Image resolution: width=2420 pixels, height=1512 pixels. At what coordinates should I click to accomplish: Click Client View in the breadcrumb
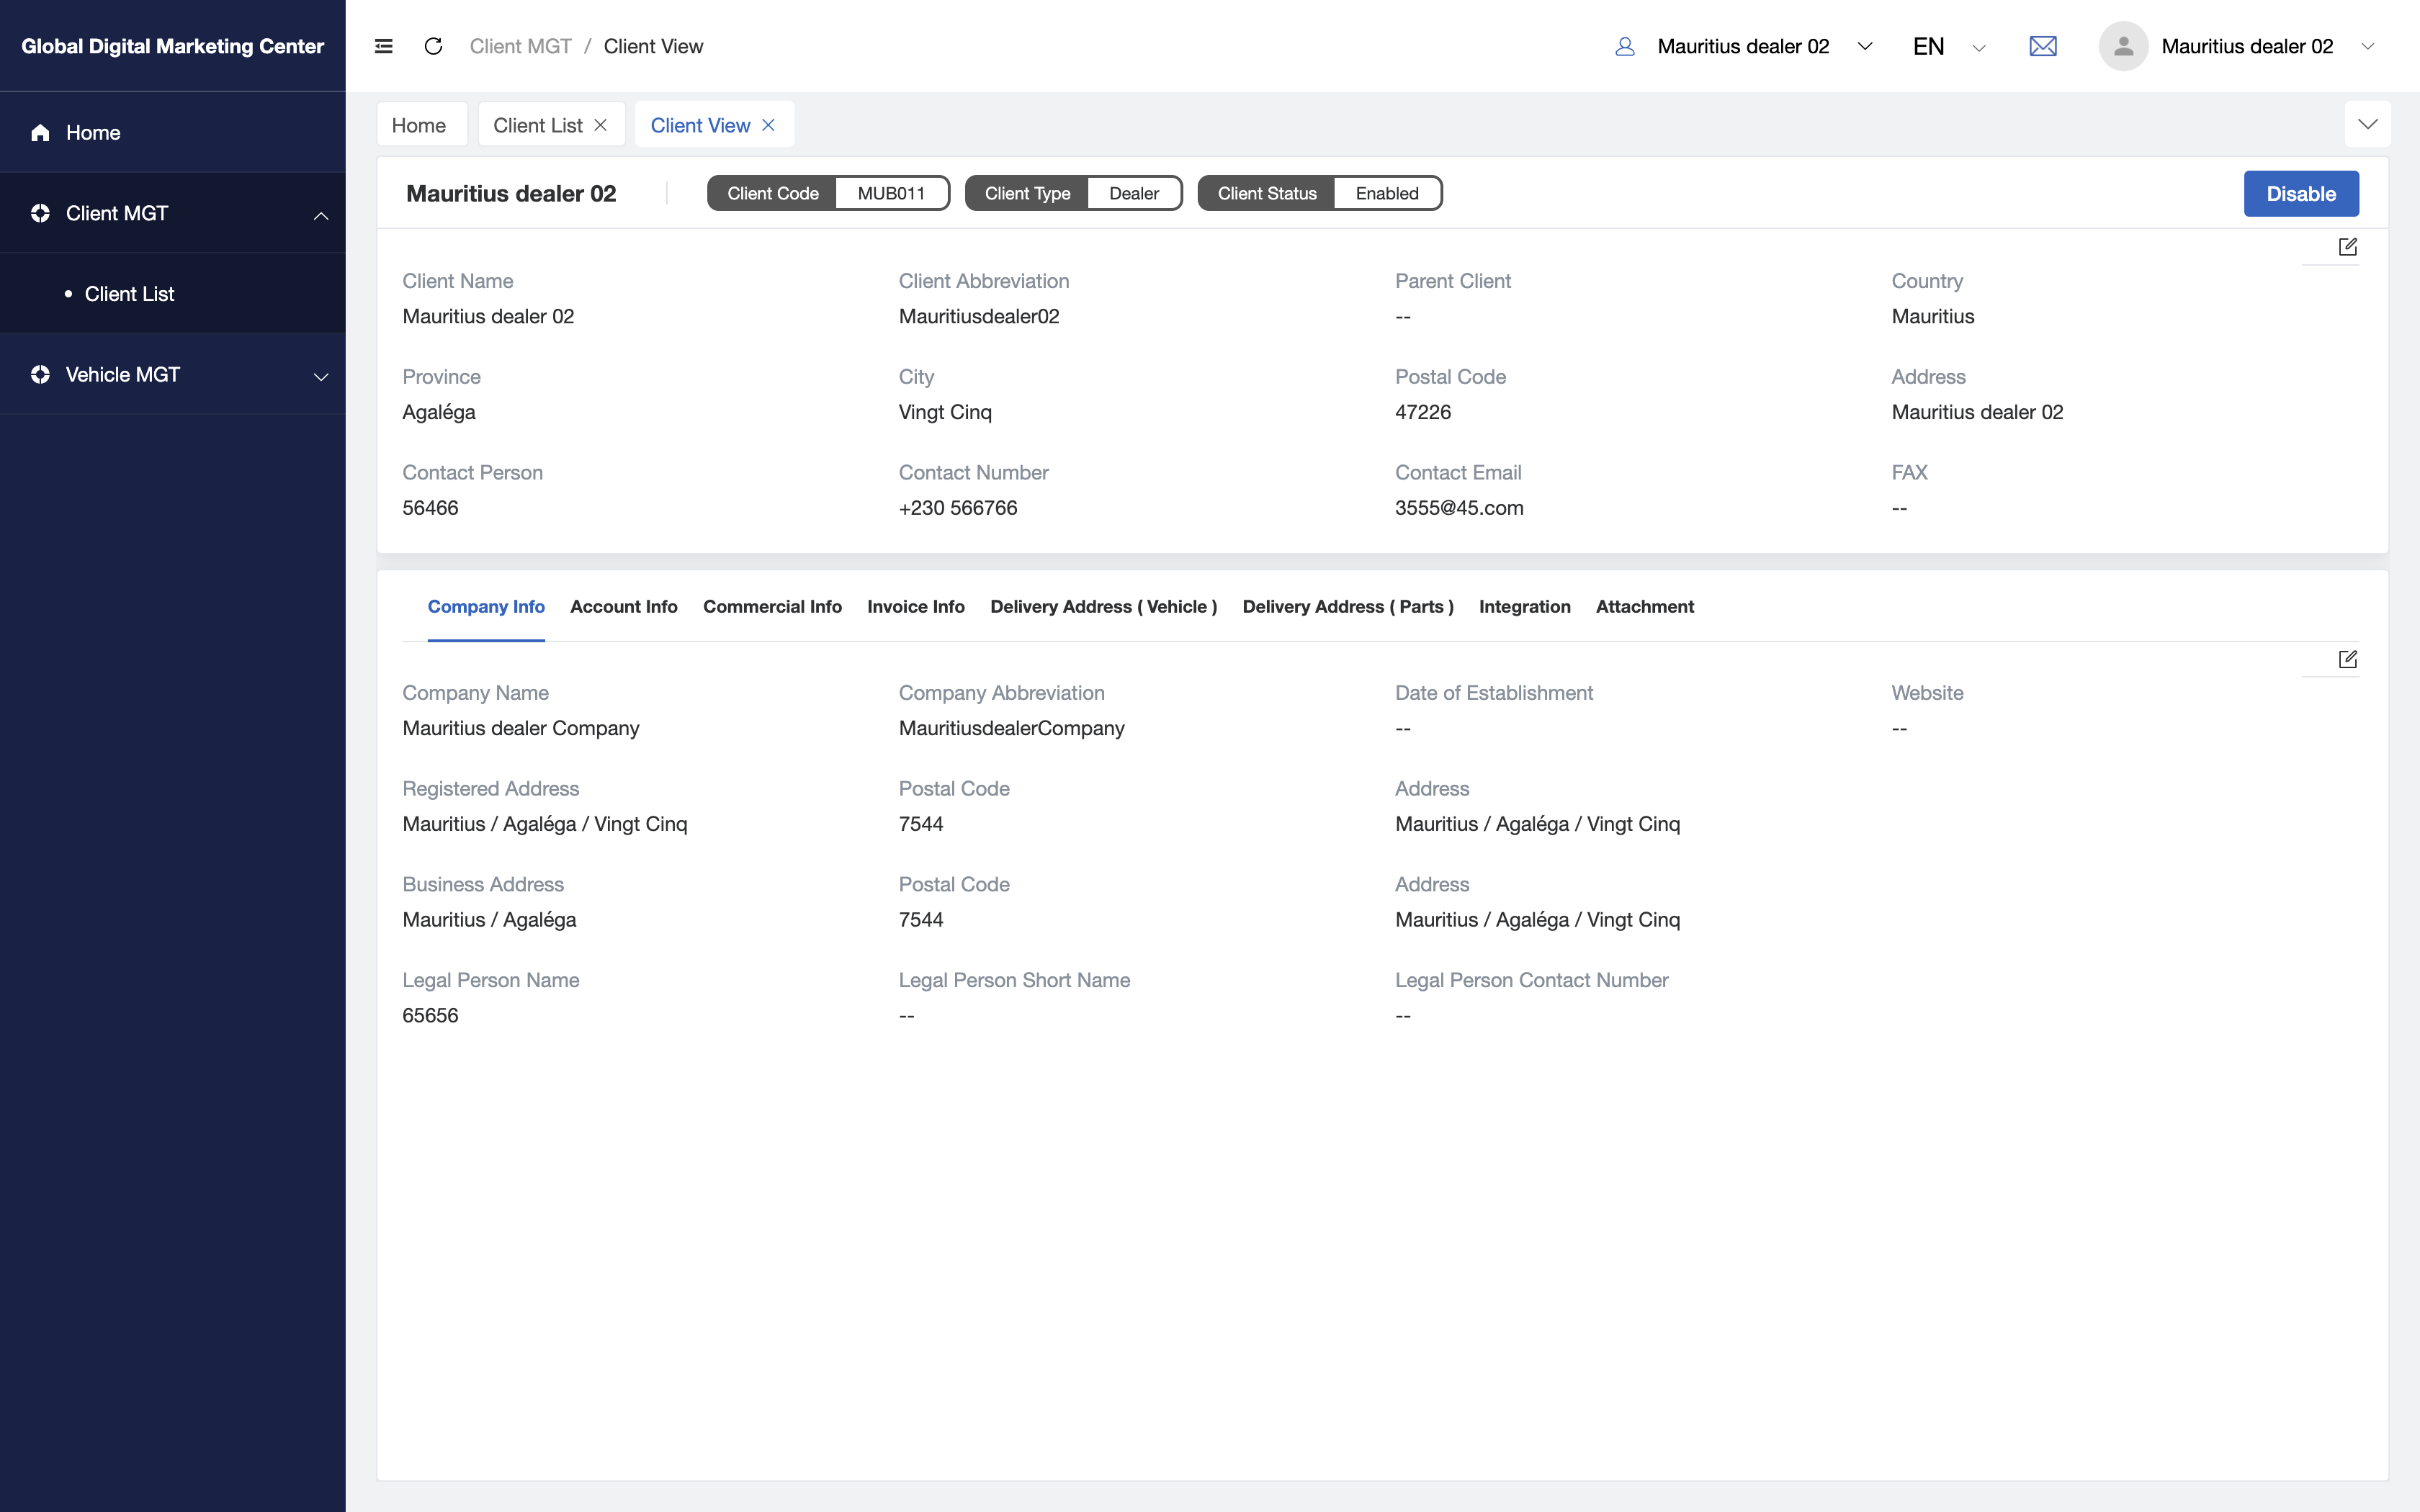click(653, 46)
